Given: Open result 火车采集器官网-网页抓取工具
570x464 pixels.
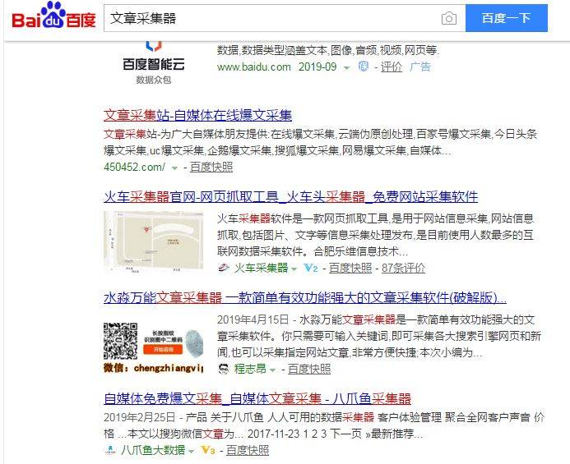Looking at the screenshot, I should 290,197.
